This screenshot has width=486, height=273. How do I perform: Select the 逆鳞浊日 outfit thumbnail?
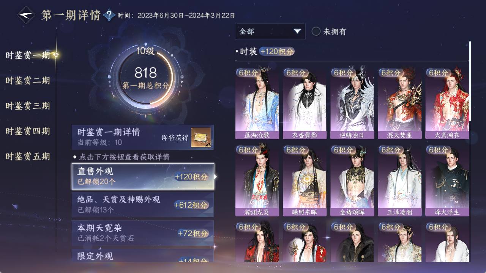[352, 104]
